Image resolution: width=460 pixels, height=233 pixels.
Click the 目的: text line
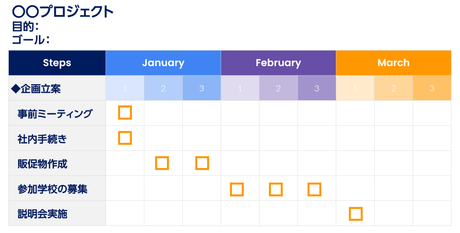(26, 26)
